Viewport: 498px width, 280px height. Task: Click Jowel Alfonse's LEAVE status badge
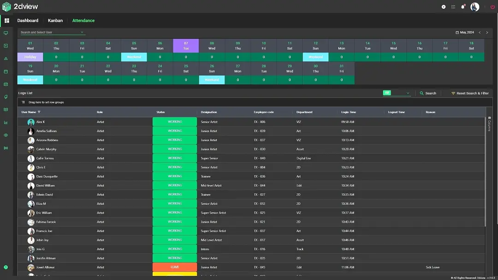click(175, 267)
